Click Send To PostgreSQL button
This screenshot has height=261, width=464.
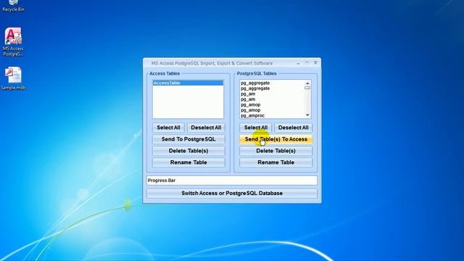click(x=188, y=139)
